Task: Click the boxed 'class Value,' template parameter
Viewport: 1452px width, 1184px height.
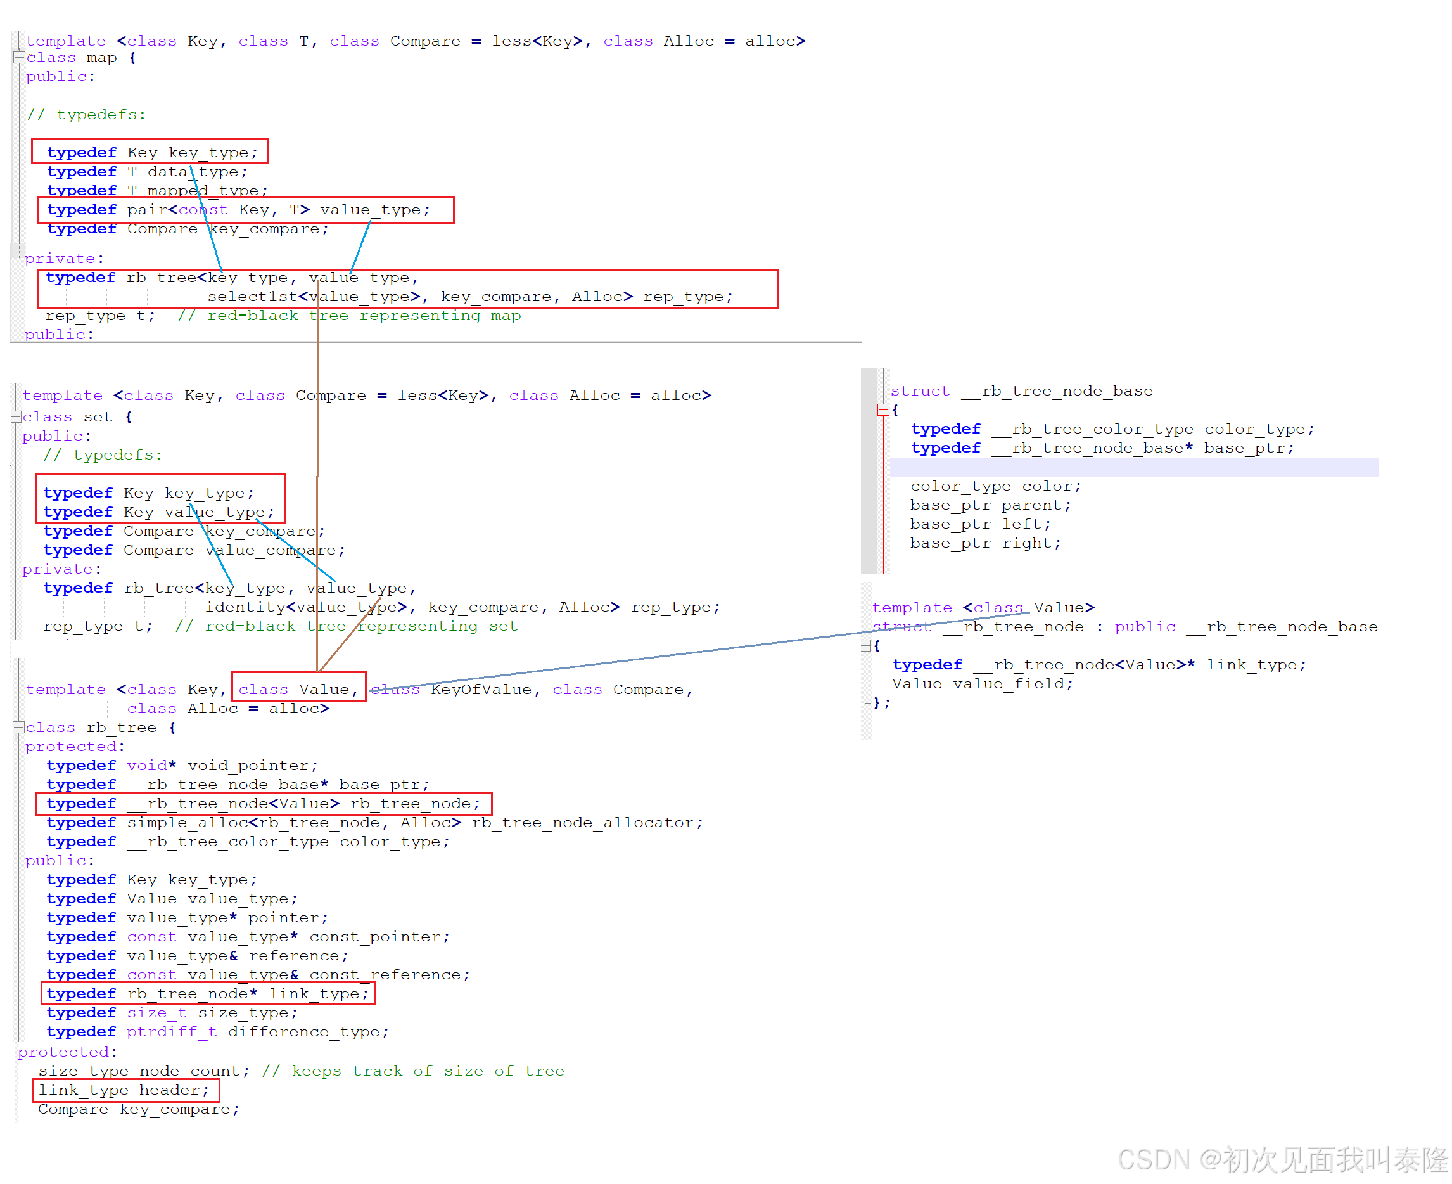Action: click(x=298, y=689)
